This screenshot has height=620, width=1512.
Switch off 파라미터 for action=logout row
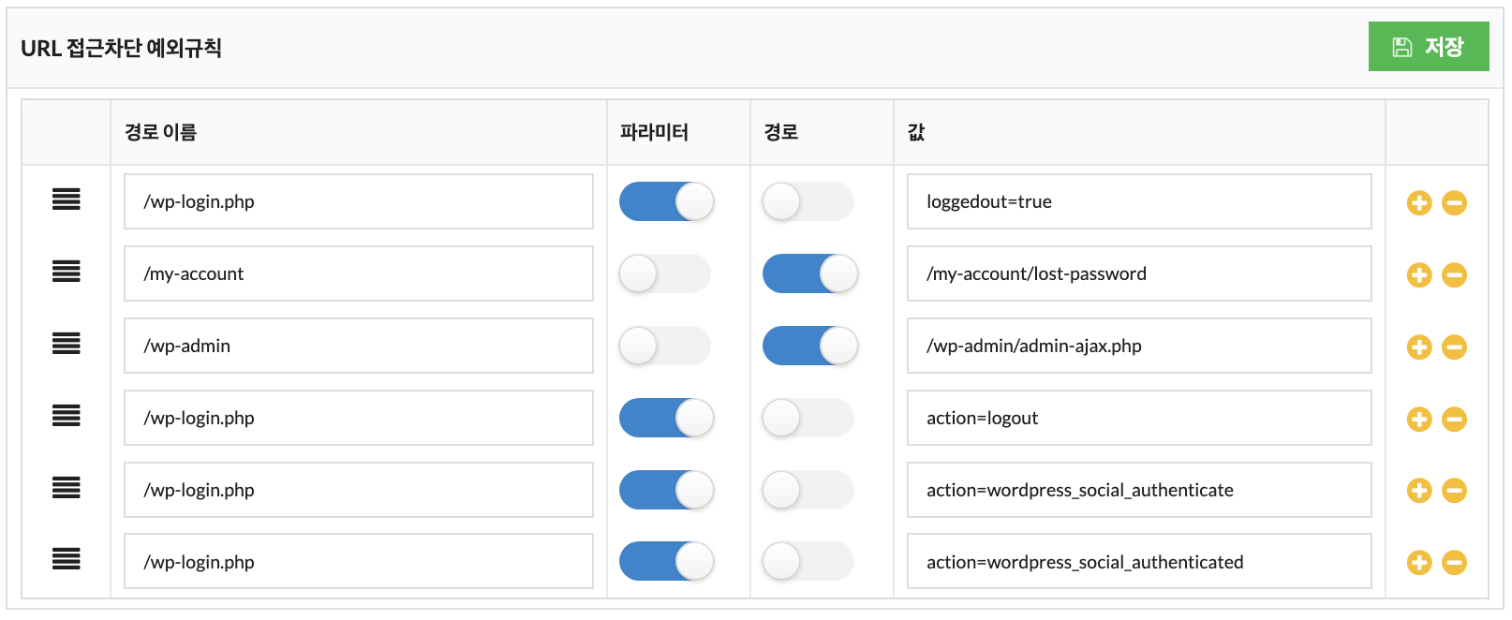pos(666,418)
